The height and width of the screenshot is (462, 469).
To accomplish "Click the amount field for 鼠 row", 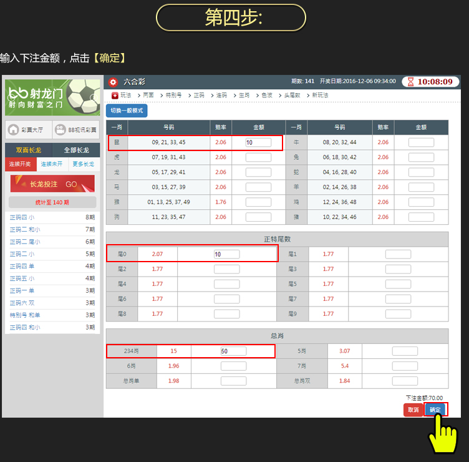I will point(258,142).
